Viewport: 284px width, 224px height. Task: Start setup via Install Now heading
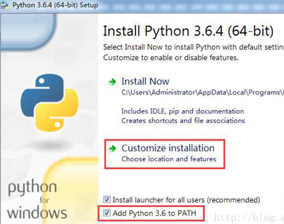pyautogui.click(x=145, y=81)
